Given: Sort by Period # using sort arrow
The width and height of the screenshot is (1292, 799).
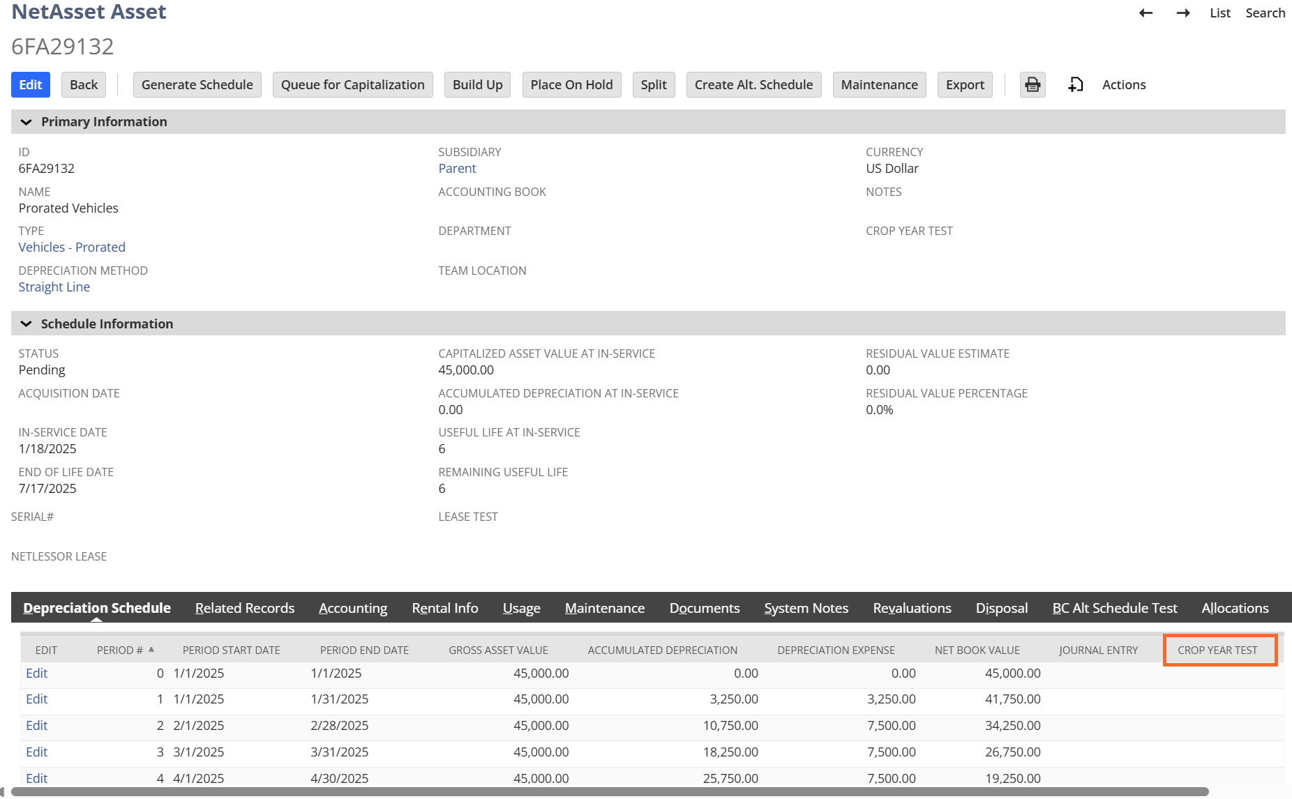Looking at the screenshot, I should (151, 649).
